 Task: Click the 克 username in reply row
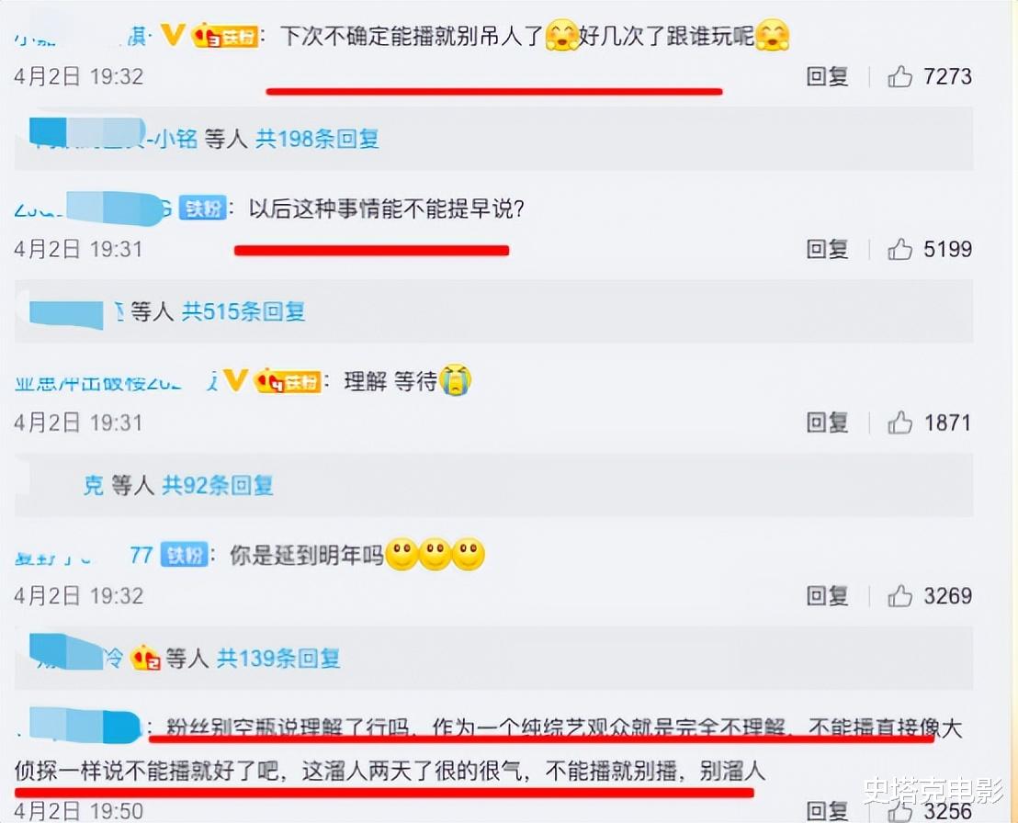tap(94, 486)
